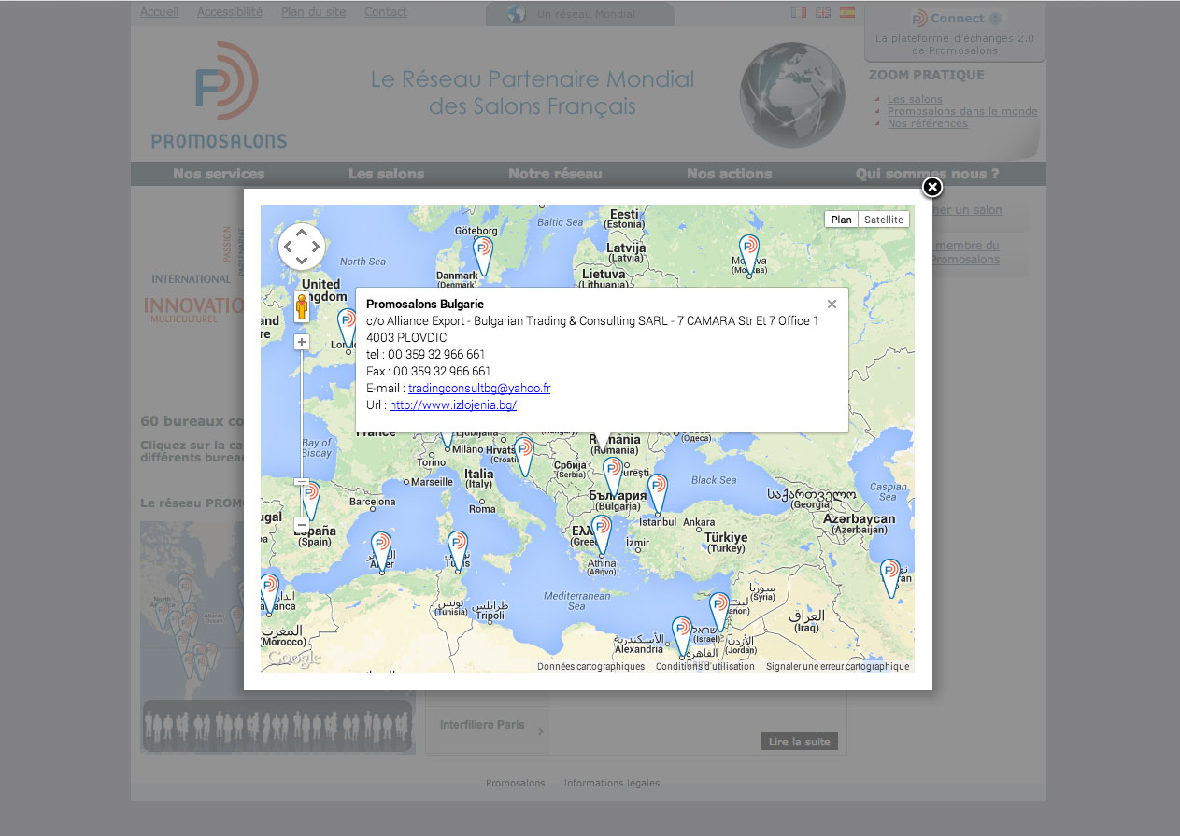Switch site language to French flag
Viewport: 1180px width, 836px height.
coord(799,12)
